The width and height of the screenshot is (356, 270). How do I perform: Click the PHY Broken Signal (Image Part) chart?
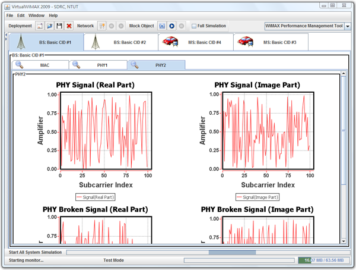point(268,230)
